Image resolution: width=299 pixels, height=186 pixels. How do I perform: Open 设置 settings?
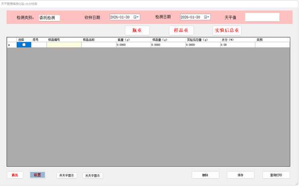coord(37,175)
